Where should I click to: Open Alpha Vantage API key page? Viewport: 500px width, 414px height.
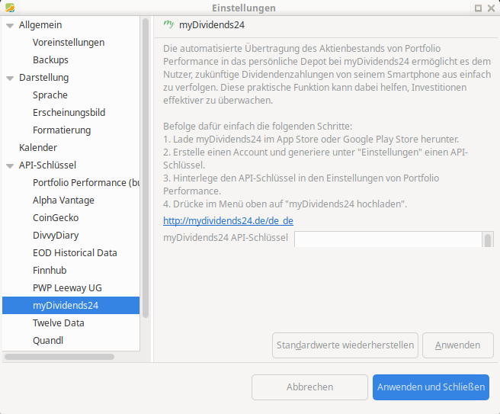click(x=63, y=201)
